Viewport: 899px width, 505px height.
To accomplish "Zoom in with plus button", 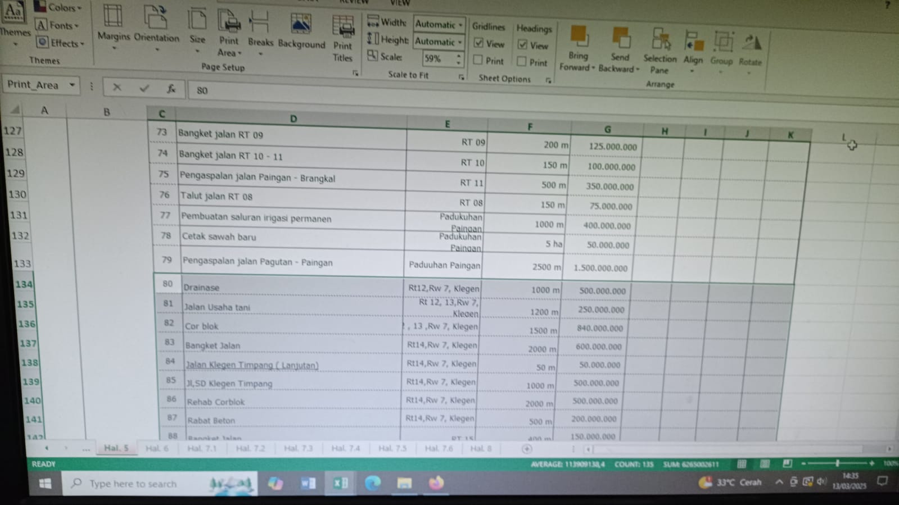I will (872, 463).
